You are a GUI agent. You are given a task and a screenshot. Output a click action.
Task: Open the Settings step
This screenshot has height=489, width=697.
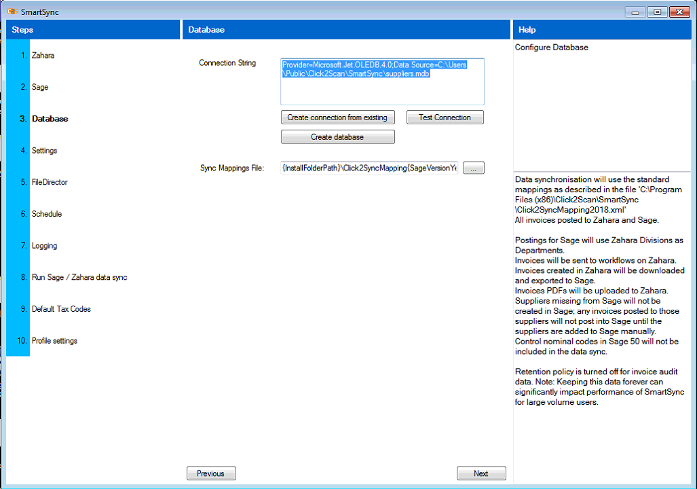coord(44,150)
